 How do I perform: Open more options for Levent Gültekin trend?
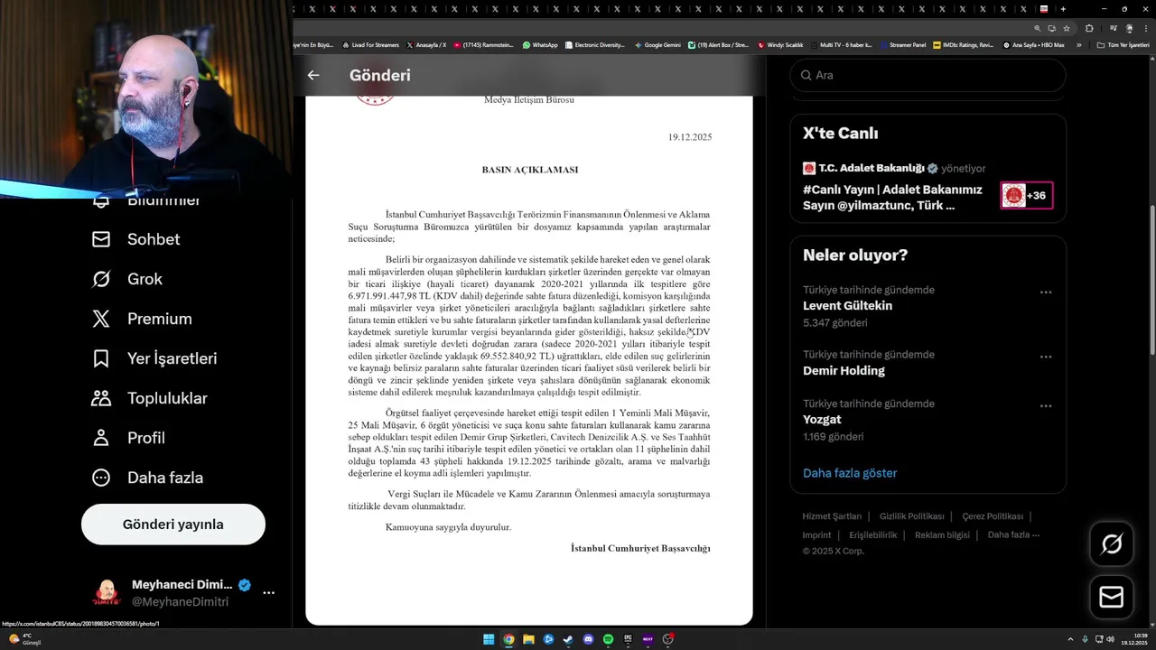[1046, 292]
